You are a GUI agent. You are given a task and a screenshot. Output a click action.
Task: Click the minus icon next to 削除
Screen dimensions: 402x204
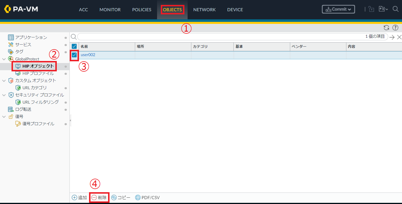pyautogui.click(x=94, y=198)
